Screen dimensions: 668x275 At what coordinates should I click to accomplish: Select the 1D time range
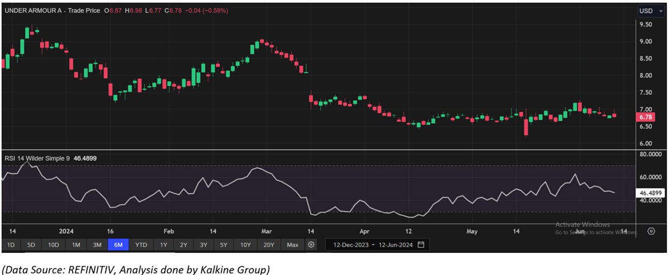(x=11, y=245)
